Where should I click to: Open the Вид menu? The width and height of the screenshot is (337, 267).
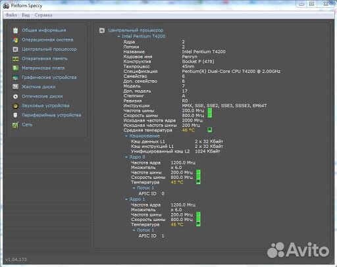point(26,15)
